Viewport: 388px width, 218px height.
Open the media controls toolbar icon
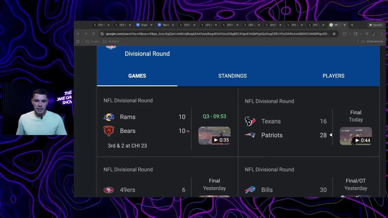tap(366, 34)
